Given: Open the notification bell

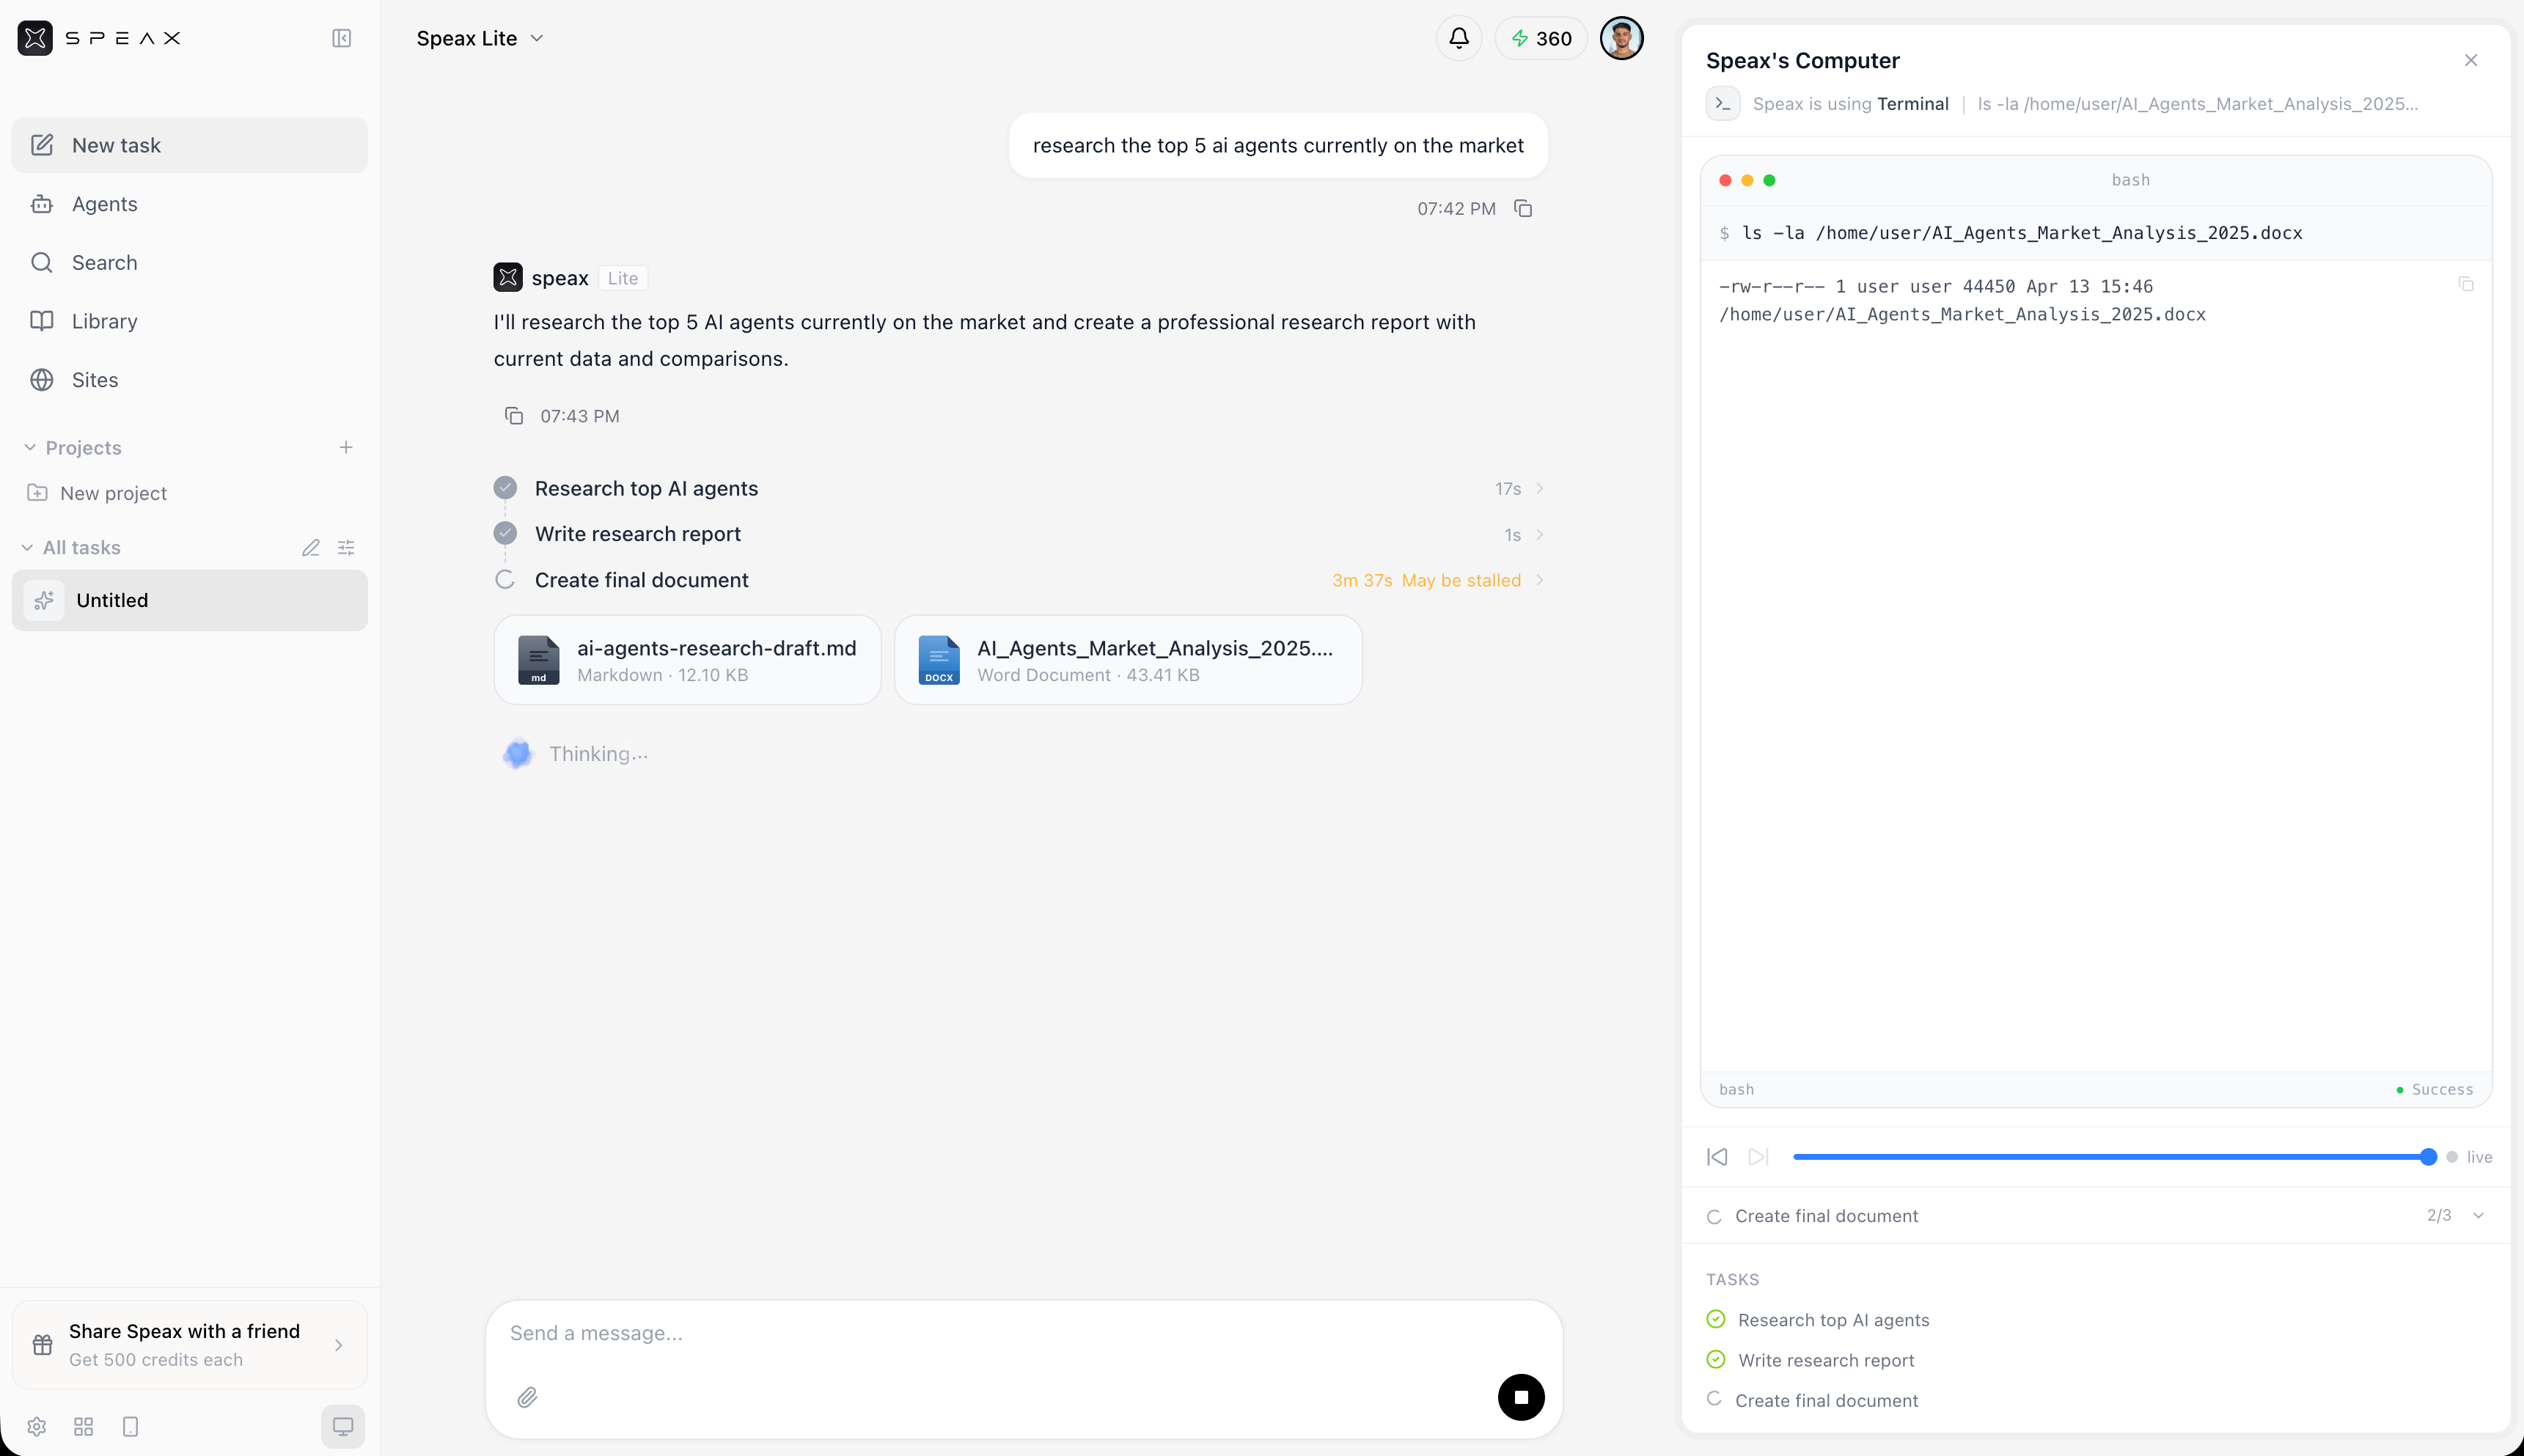Looking at the screenshot, I should [x=1458, y=38].
